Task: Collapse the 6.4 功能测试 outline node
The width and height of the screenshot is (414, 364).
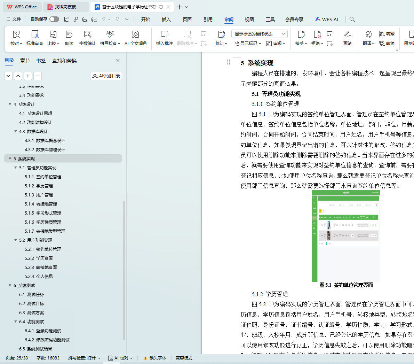Action: 16,322
